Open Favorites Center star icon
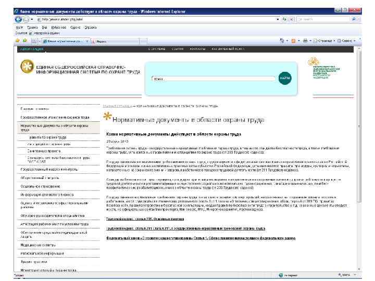 [18, 41]
